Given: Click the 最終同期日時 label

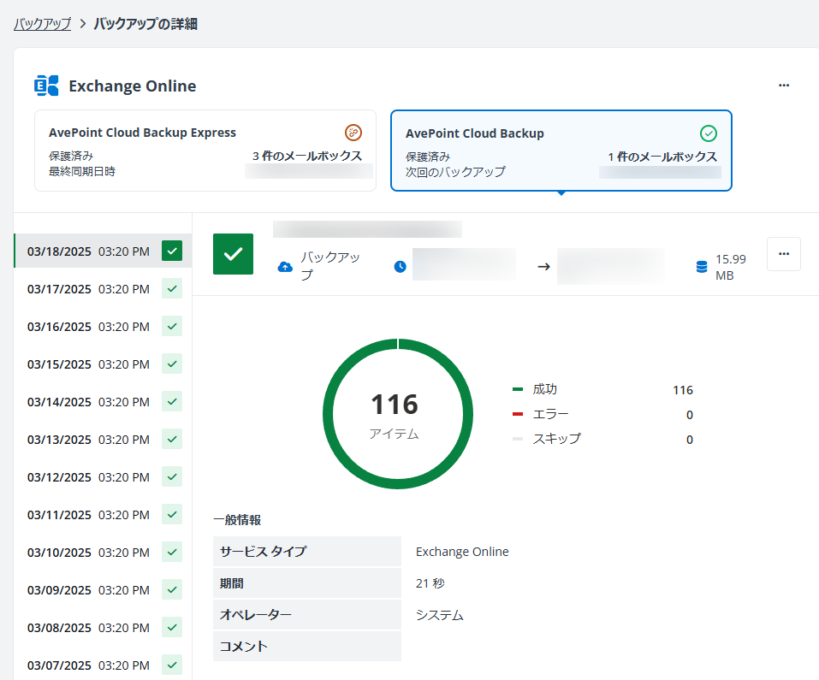Looking at the screenshot, I should coord(82,171).
